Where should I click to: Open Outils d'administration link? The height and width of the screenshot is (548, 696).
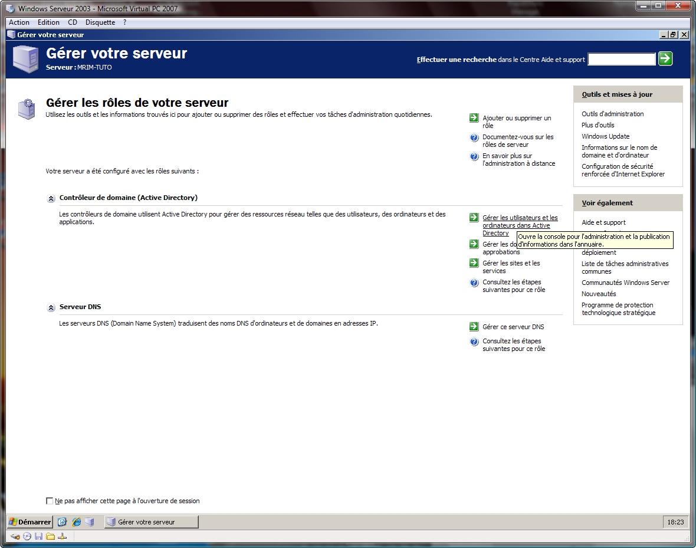pos(613,114)
